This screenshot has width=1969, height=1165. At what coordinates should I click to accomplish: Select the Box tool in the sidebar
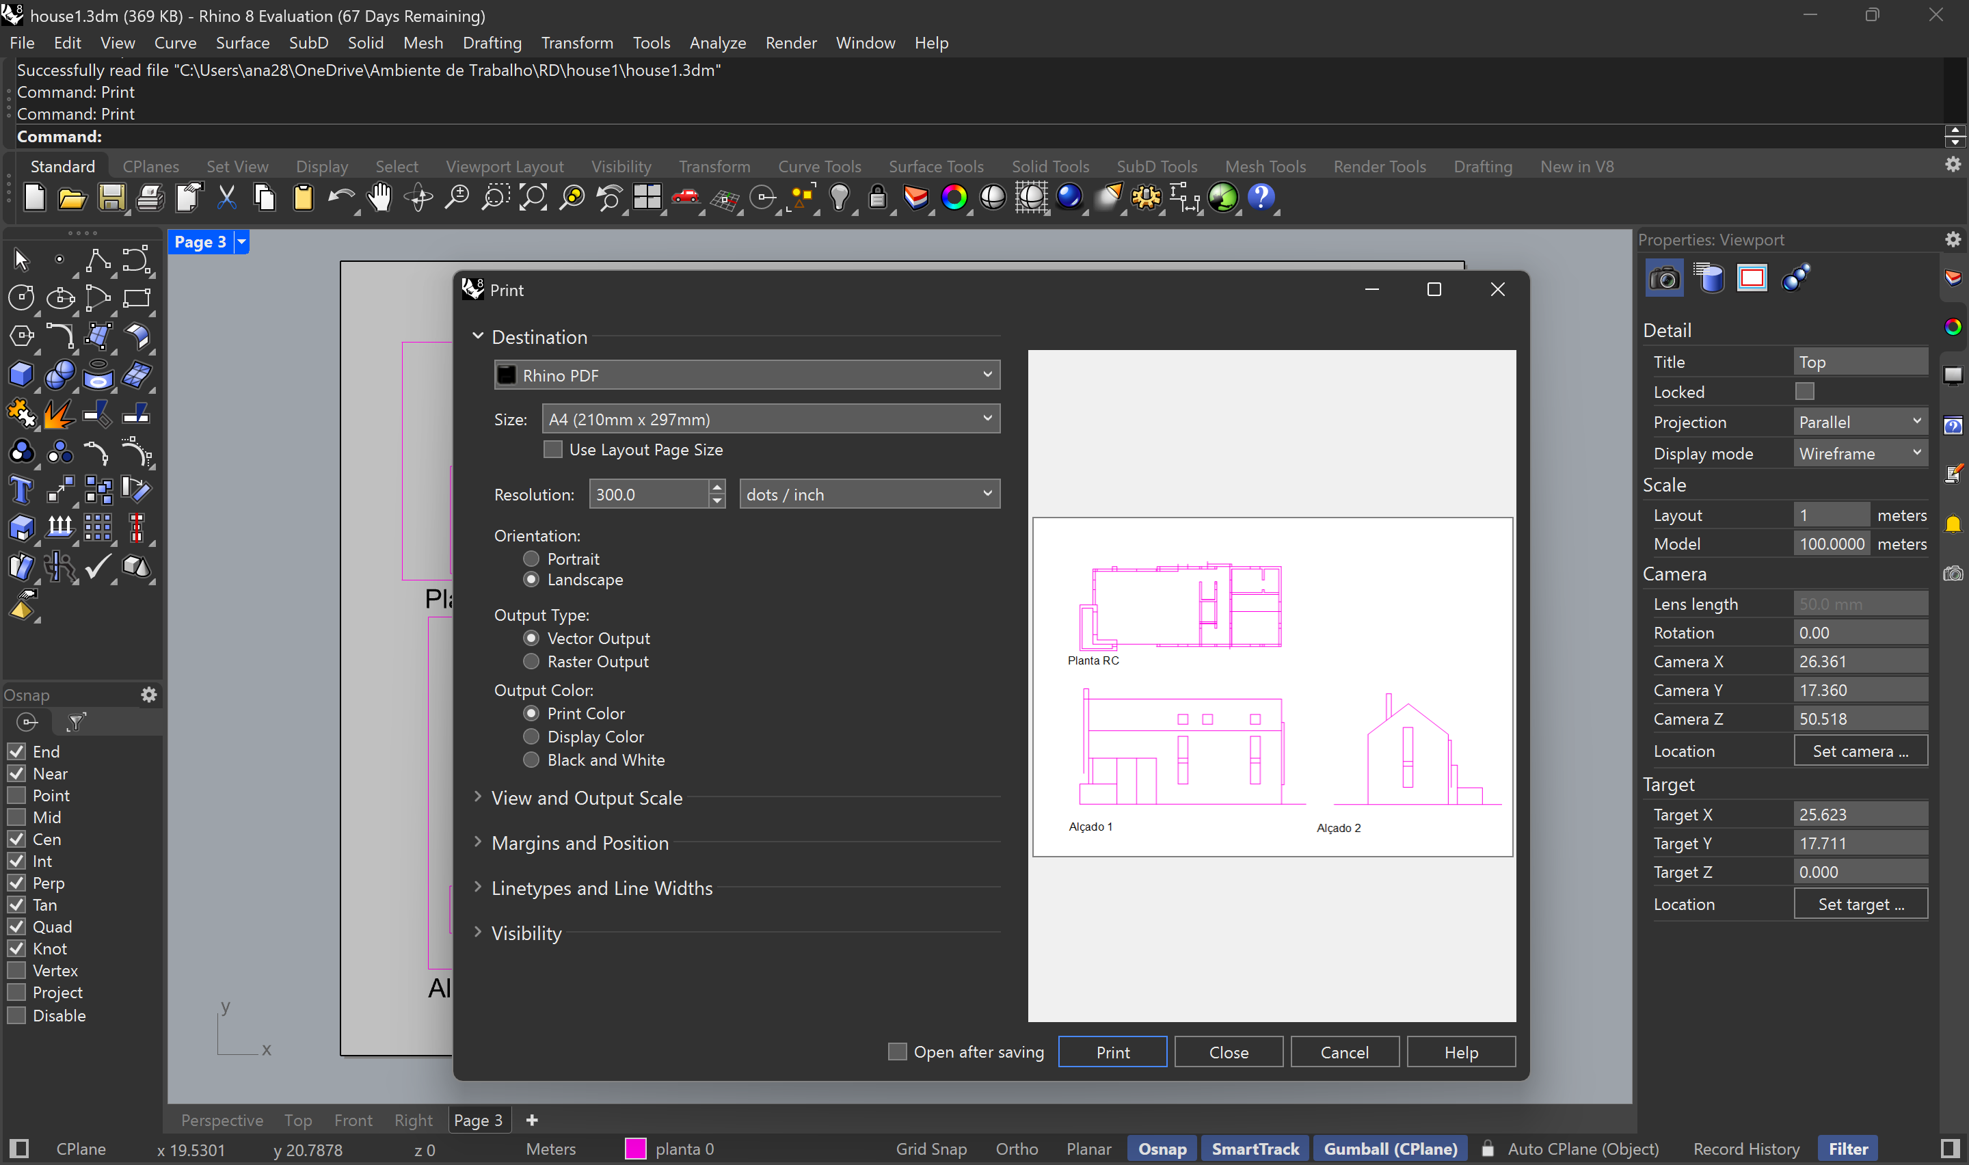coord(21,375)
